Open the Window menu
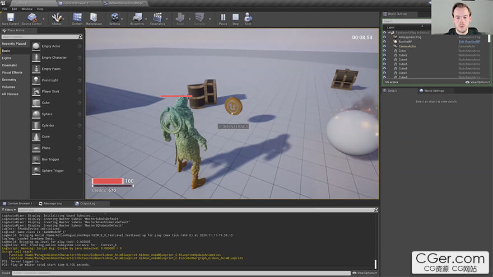Viewport: 493px width, 277px height. [27, 9]
